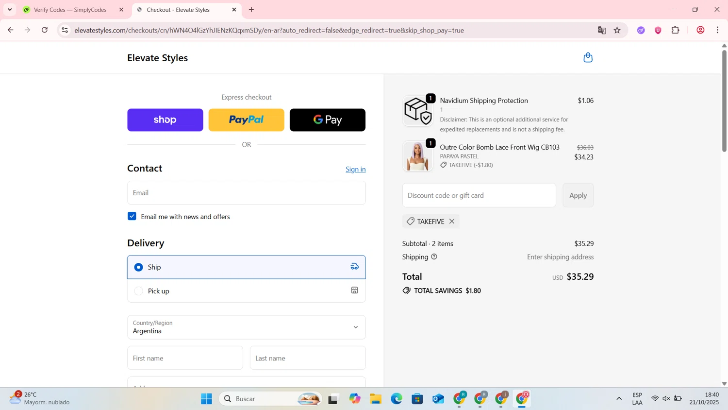The width and height of the screenshot is (728, 410).
Task: Click the Outre wig product thumbnail
Action: [418, 156]
